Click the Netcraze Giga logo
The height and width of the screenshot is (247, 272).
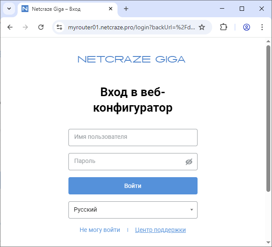[131, 59]
